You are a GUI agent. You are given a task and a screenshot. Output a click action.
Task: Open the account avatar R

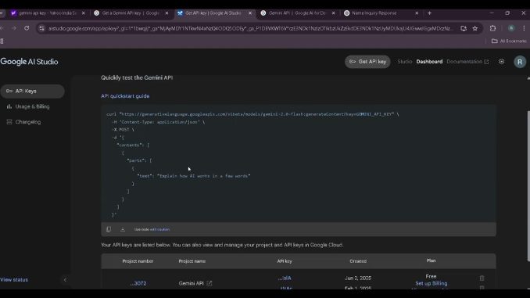tap(520, 62)
